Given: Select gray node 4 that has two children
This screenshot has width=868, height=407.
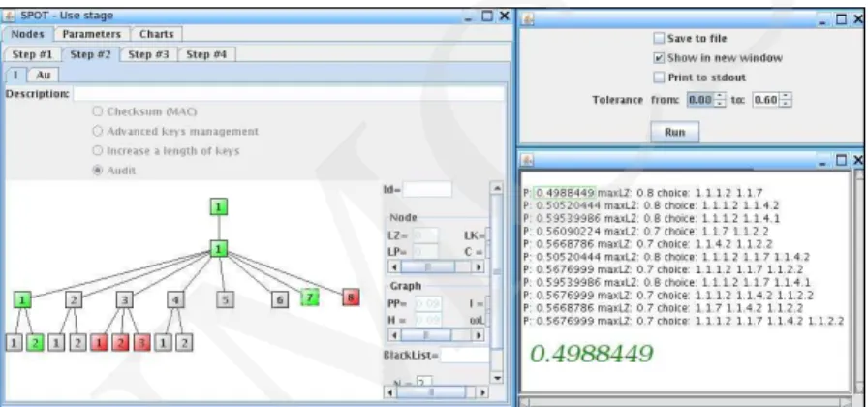Looking at the screenshot, I should coord(175,300).
